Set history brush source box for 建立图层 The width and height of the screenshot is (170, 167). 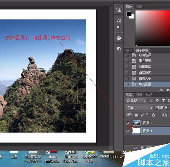(127, 61)
